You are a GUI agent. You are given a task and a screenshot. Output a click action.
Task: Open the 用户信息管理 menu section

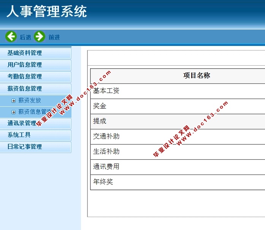pos(35,65)
